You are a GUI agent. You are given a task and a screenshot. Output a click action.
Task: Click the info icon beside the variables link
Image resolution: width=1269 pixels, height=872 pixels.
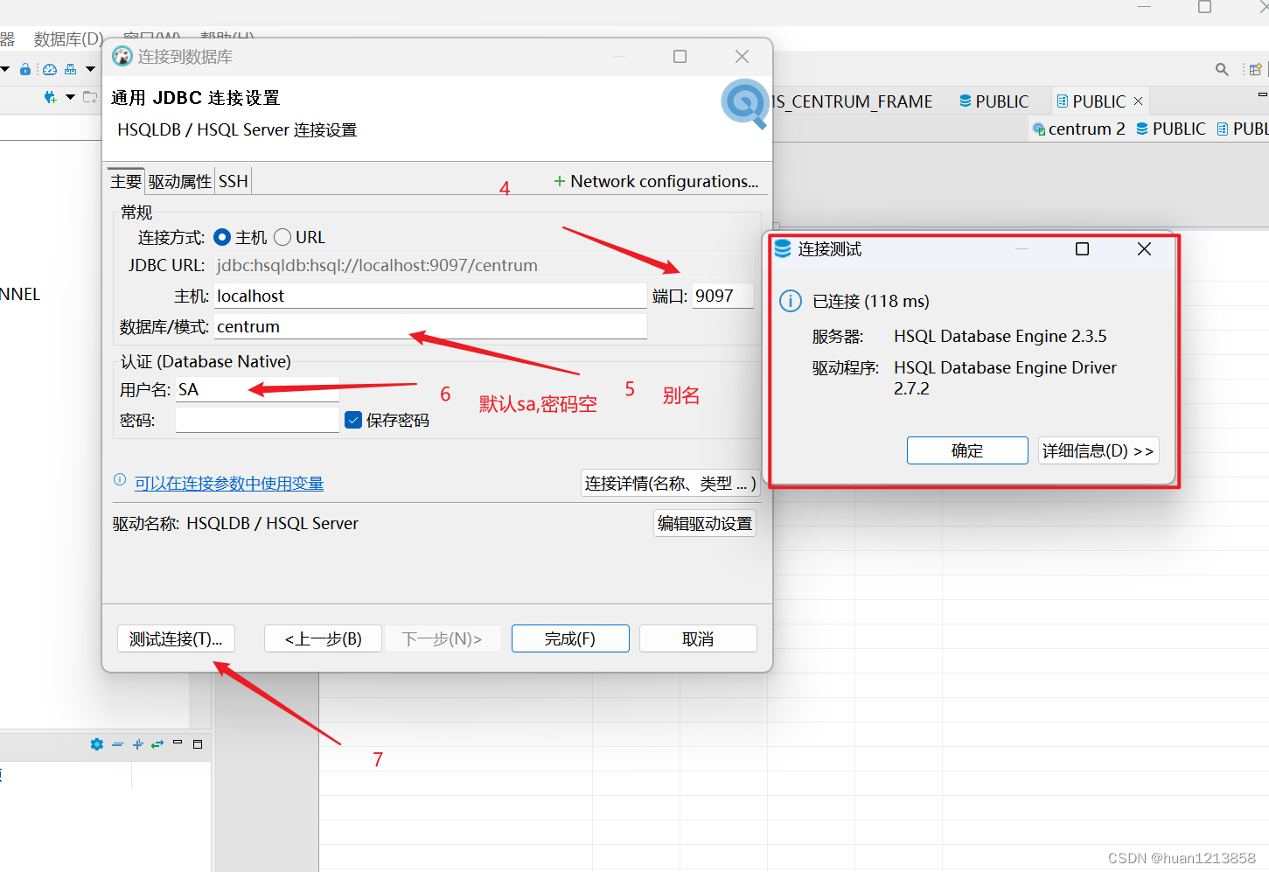point(120,479)
